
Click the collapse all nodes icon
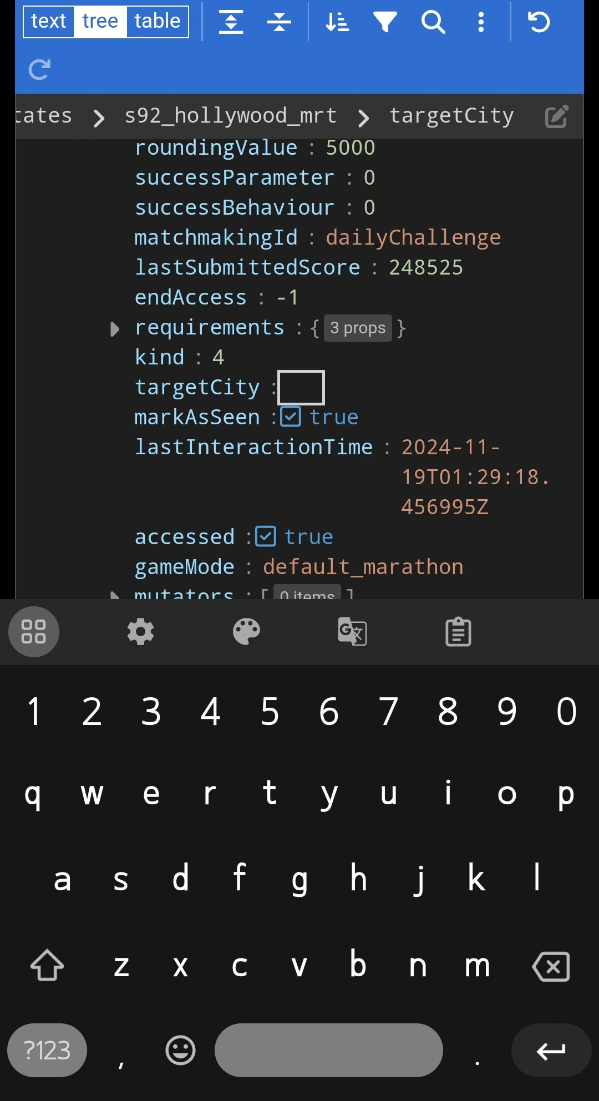(x=279, y=22)
